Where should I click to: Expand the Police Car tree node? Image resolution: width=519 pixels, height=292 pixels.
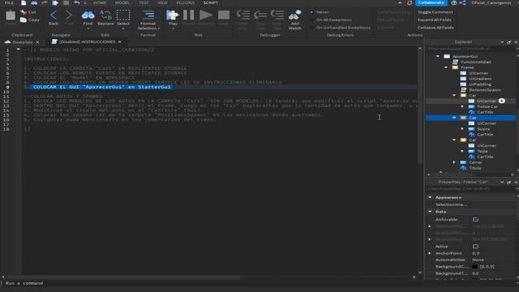[x=462, y=106]
